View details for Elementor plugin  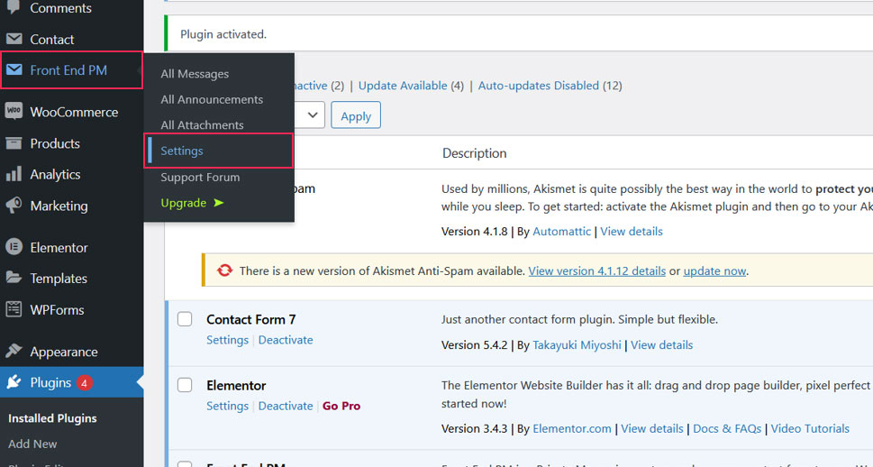click(x=652, y=428)
